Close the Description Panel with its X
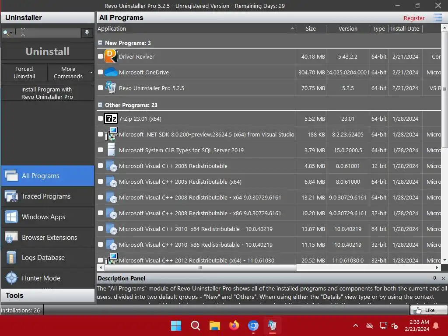 443,278
